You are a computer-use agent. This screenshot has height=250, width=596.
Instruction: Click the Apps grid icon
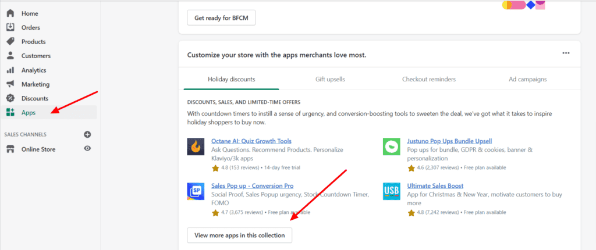(10, 112)
